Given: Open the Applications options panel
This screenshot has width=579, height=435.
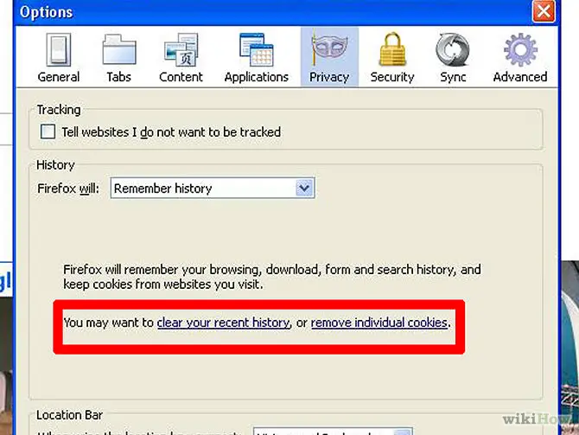Looking at the screenshot, I should 257,57.
